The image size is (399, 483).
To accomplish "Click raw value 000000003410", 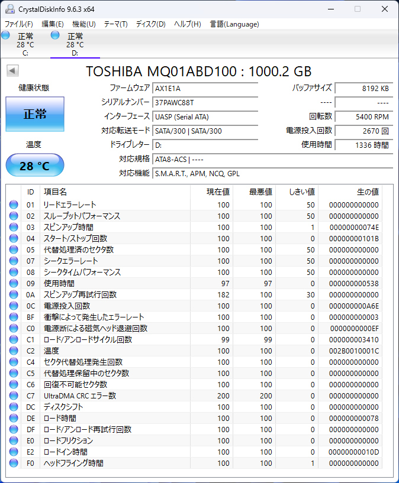I will click(353, 339).
